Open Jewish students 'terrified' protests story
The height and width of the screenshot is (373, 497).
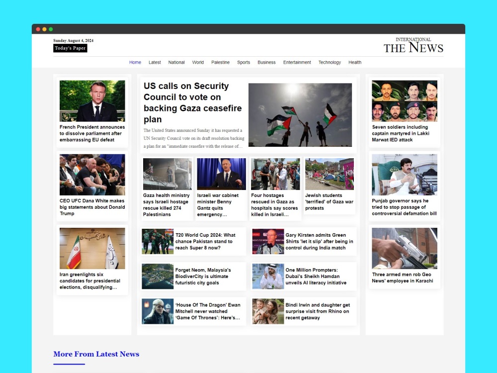pos(330,202)
